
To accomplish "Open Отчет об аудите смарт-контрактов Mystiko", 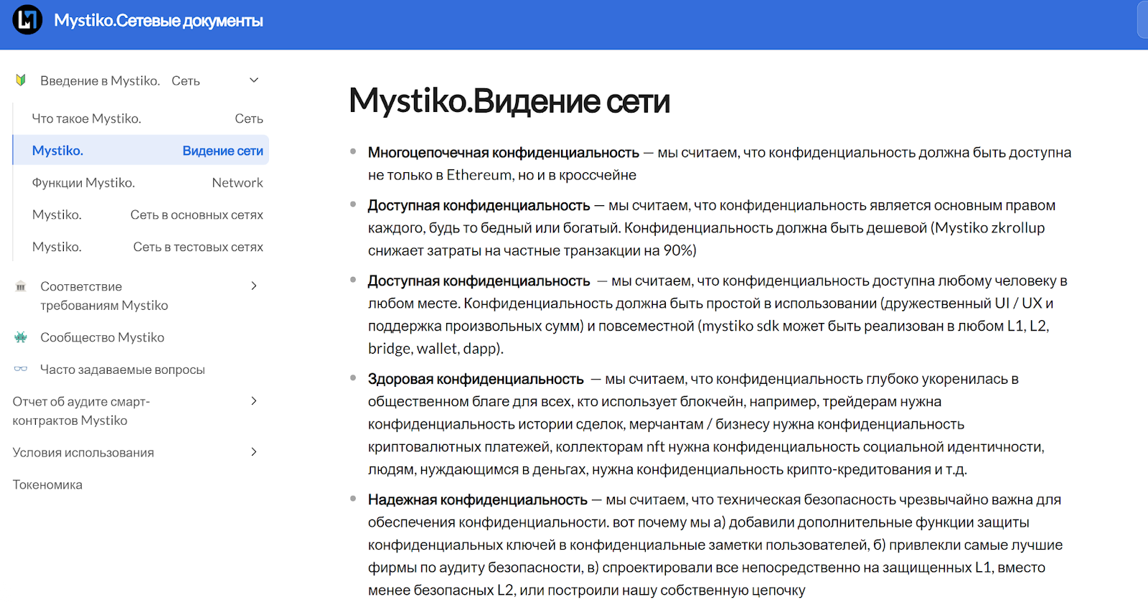I will pyautogui.click(x=81, y=411).
